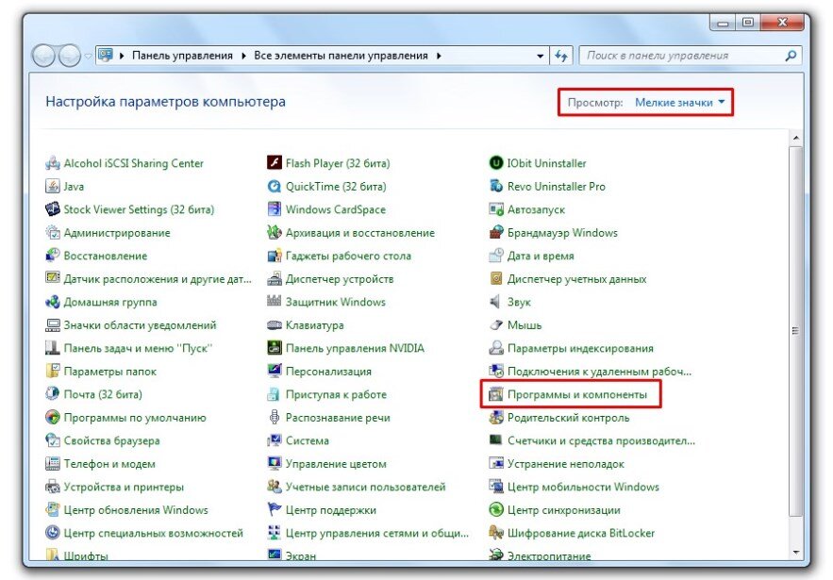Click the BitLocker drive encryption icon

495,533
